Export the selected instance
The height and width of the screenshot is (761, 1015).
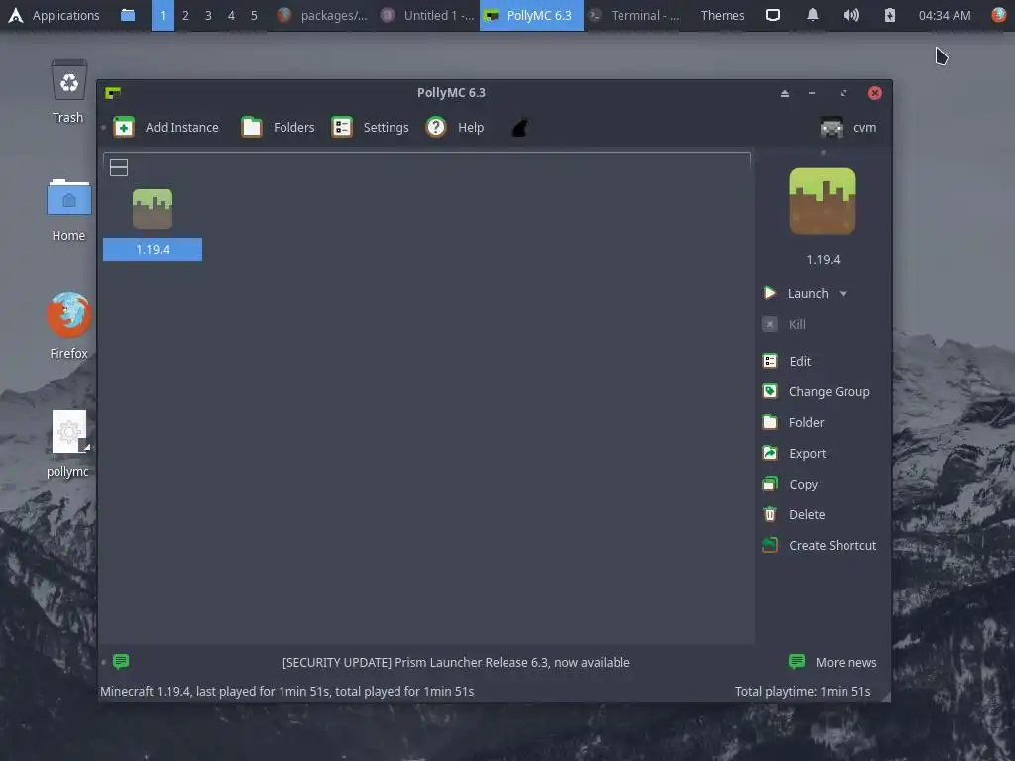tap(794, 453)
